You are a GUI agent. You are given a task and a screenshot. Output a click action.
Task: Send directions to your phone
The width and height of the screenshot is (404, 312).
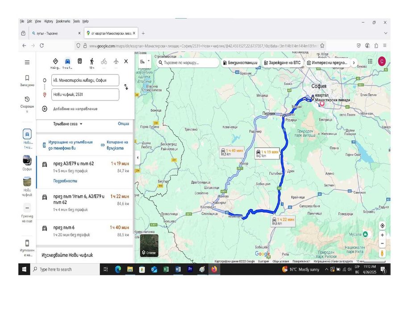coord(67,145)
